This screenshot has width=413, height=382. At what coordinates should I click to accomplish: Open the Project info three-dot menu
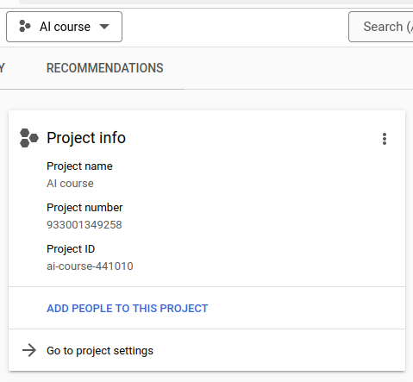tap(385, 139)
